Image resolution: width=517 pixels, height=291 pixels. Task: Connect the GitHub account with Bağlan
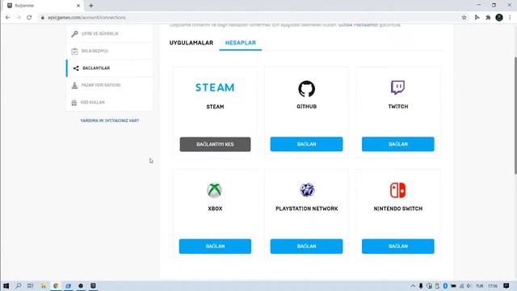tap(307, 144)
